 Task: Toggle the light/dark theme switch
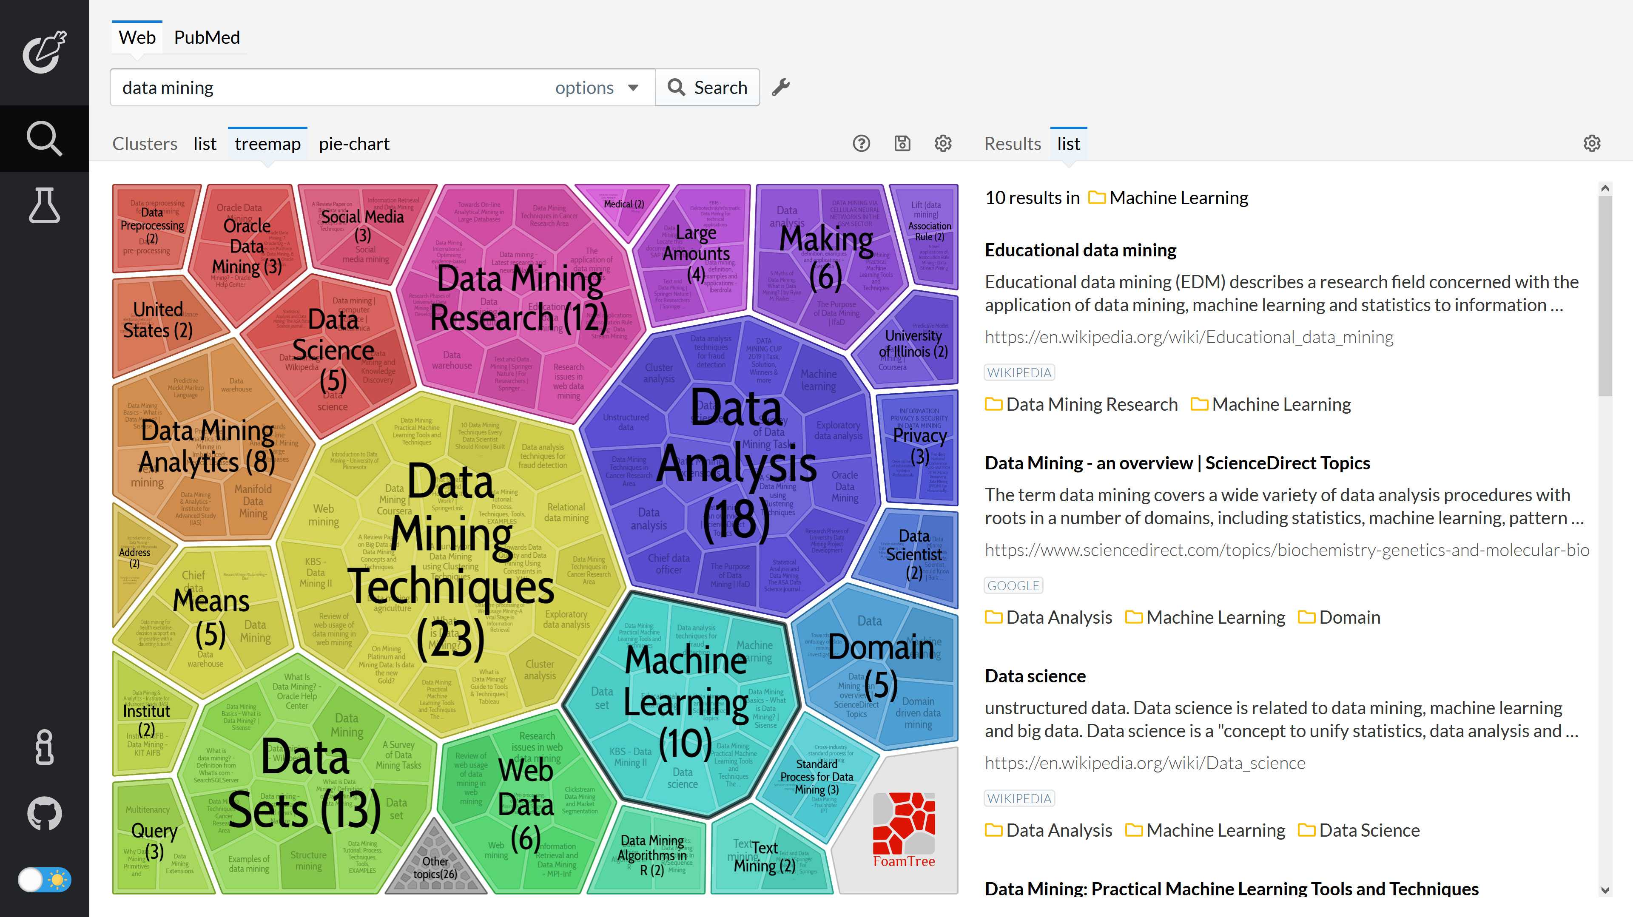point(44,880)
